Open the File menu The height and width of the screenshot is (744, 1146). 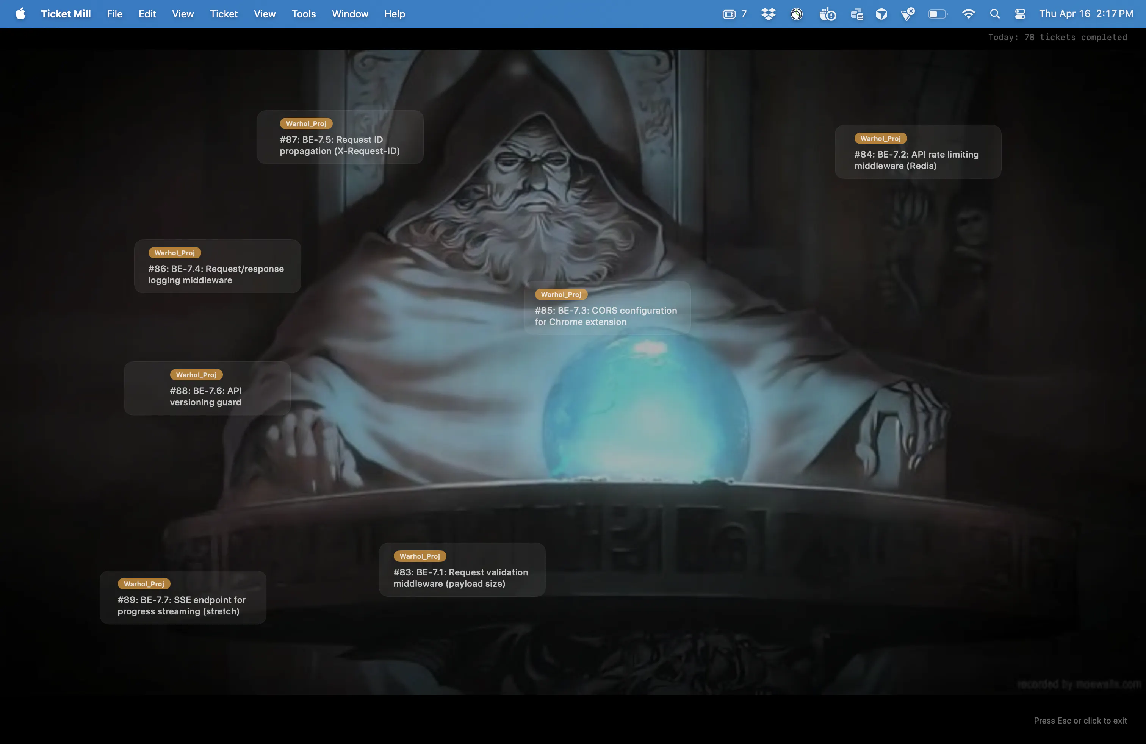[x=114, y=14]
